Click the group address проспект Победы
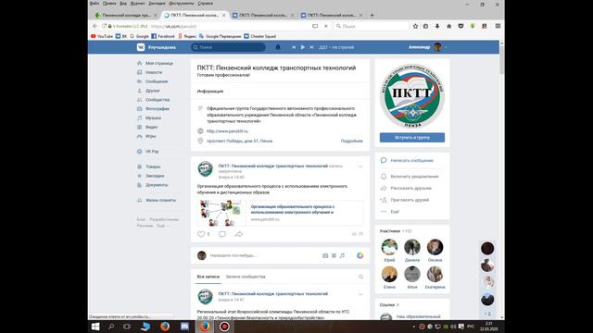 click(x=239, y=141)
